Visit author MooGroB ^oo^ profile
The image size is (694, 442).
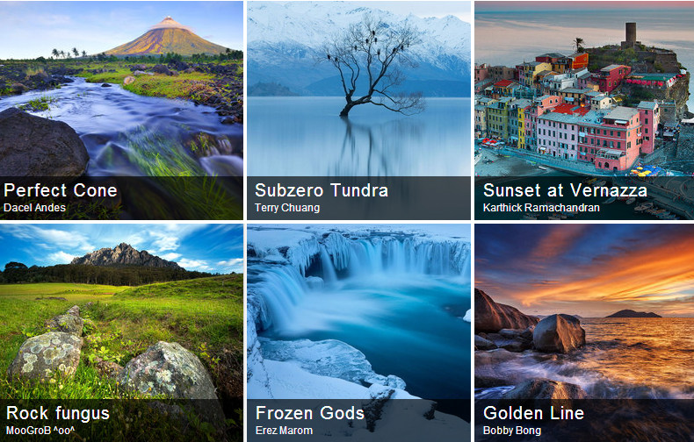[x=40, y=431]
